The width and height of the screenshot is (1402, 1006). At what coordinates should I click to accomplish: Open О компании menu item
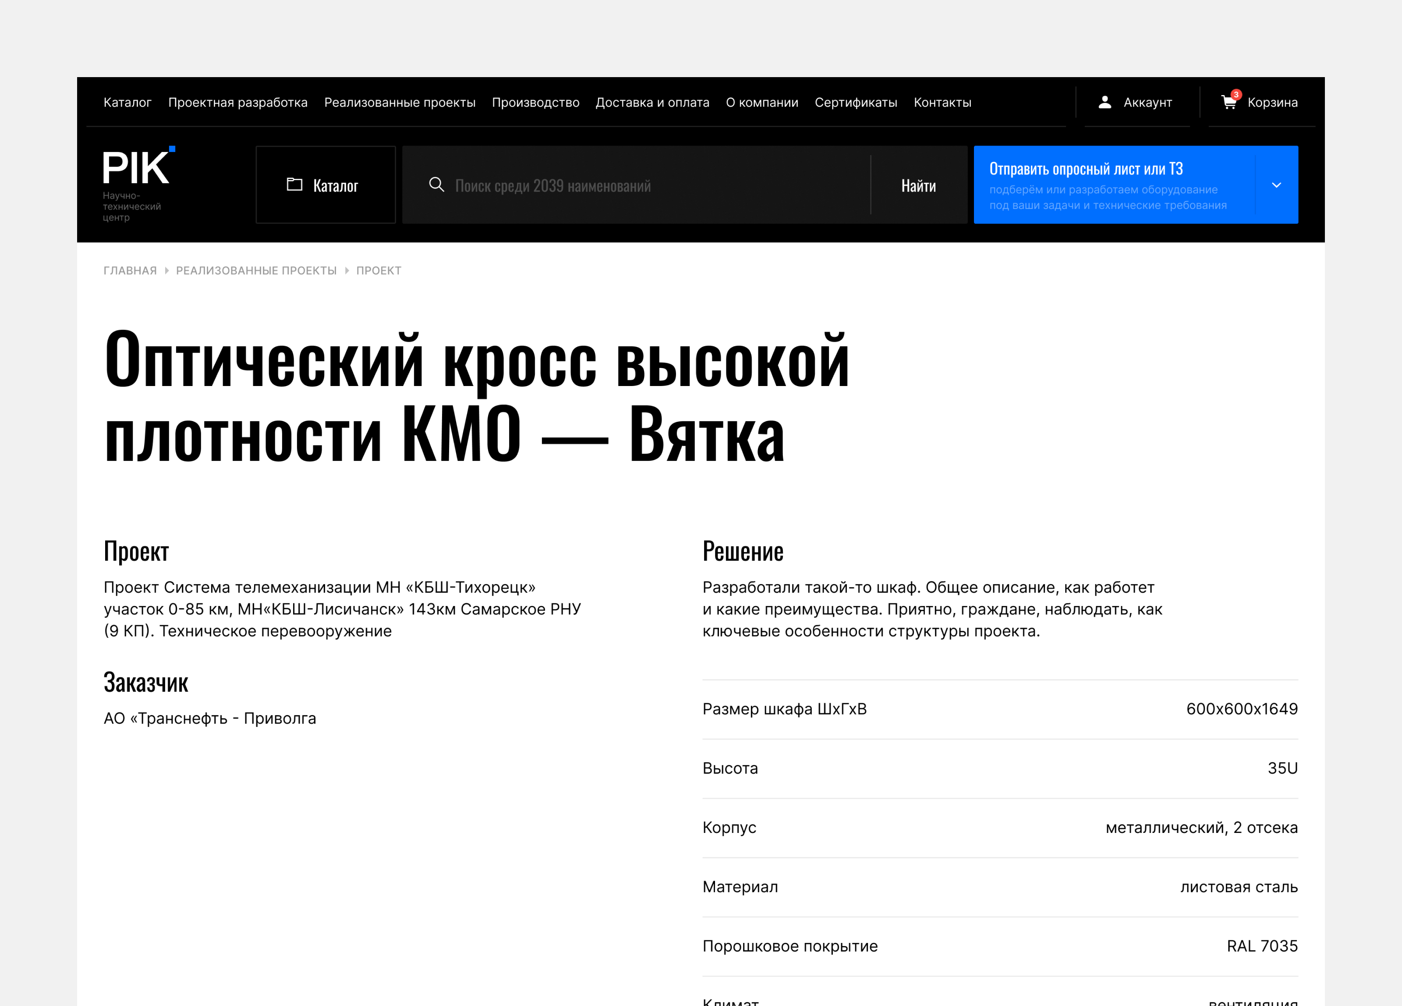761,103
